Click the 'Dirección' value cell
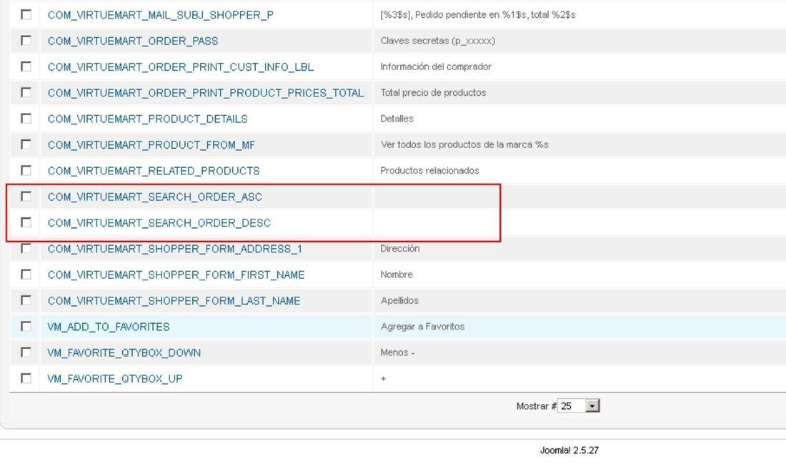 coord(400,249)
